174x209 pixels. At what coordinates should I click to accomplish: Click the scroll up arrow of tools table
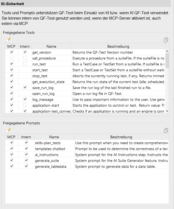click(167, 51)
